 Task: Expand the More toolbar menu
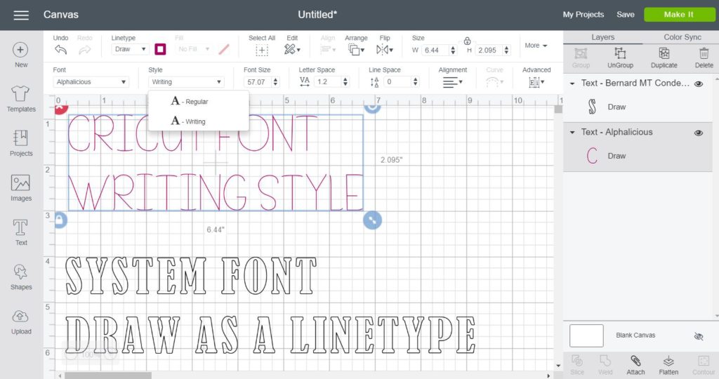coord(536,46)
